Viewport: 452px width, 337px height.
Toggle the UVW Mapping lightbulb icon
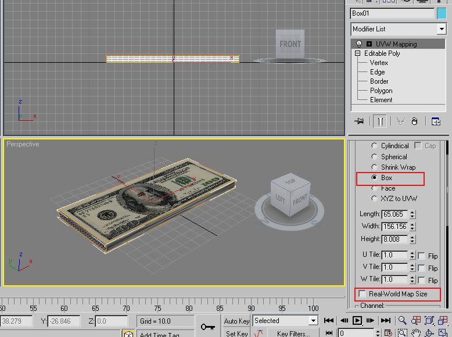pos(359,44)
